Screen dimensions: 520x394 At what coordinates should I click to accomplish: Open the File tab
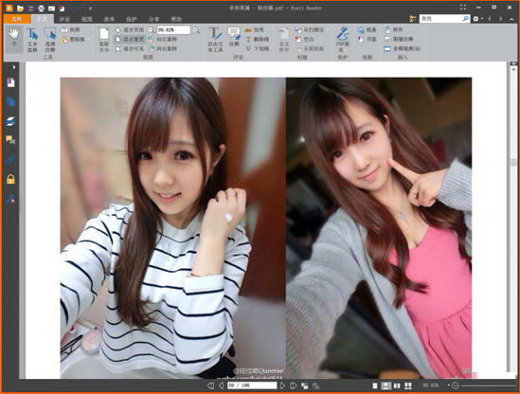pos(17,19)
